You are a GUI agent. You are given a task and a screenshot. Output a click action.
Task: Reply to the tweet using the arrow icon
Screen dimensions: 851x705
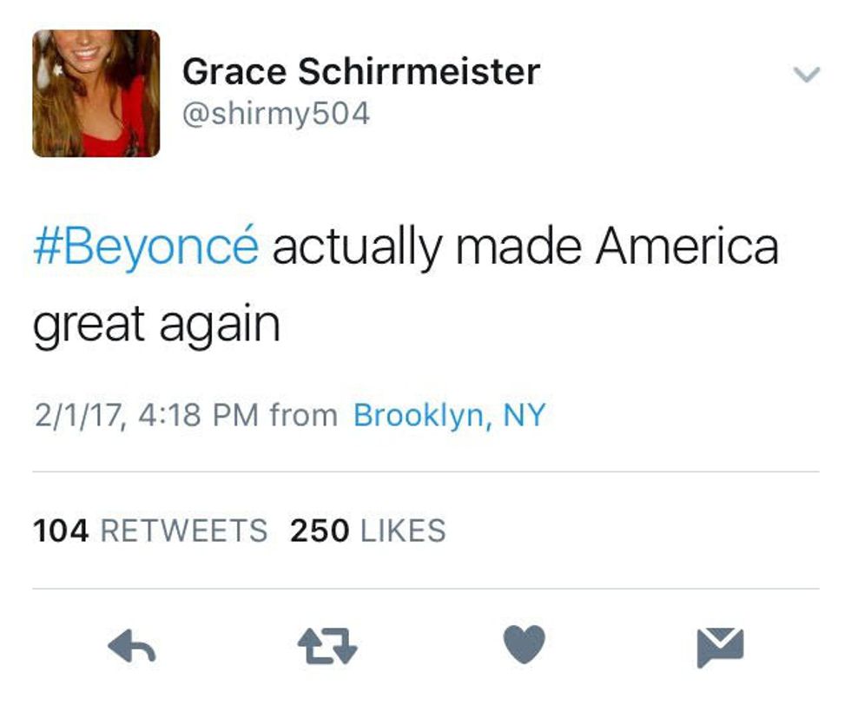131,647
